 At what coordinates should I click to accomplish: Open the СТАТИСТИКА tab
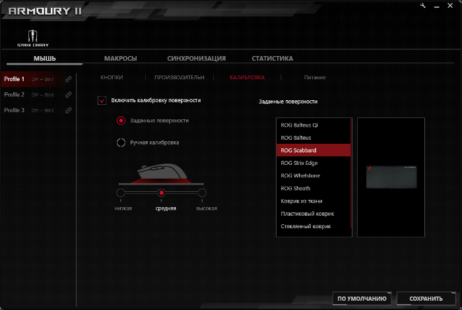(272, 58)
